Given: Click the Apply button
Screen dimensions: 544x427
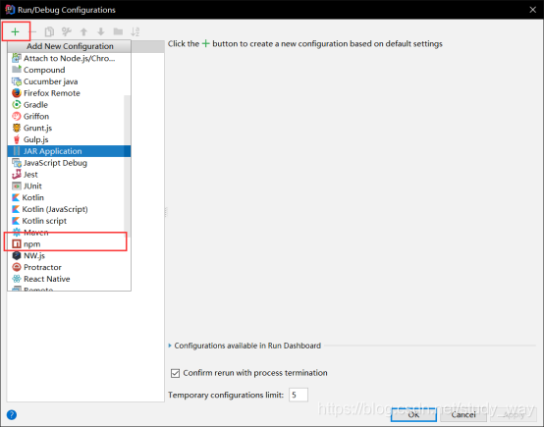Looking at the screenshot, I should pos(514,414).
